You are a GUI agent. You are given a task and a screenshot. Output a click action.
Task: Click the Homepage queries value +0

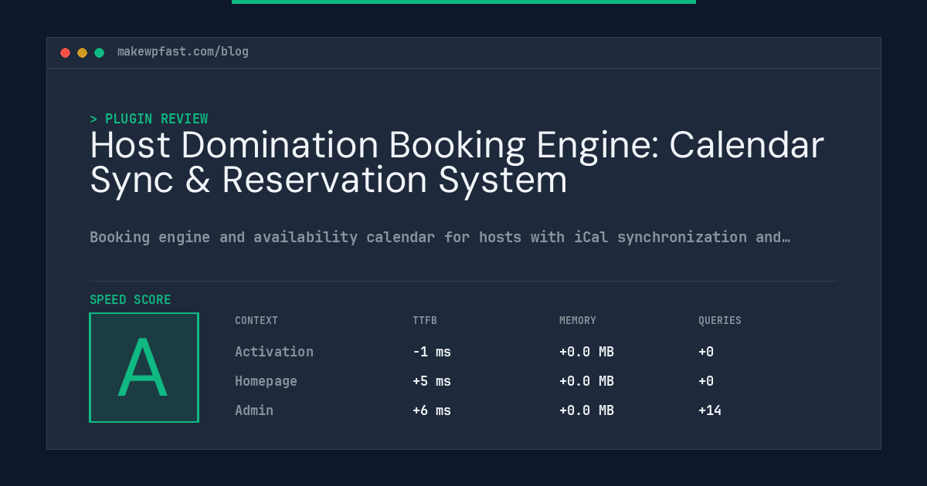coord(706,381)
